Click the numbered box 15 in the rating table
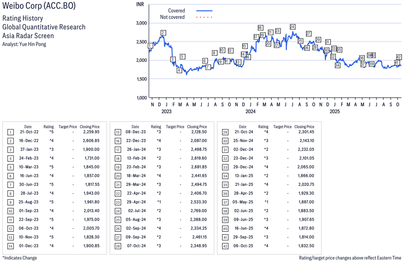Viewport: 406px width, 261px height. point(118,133)
